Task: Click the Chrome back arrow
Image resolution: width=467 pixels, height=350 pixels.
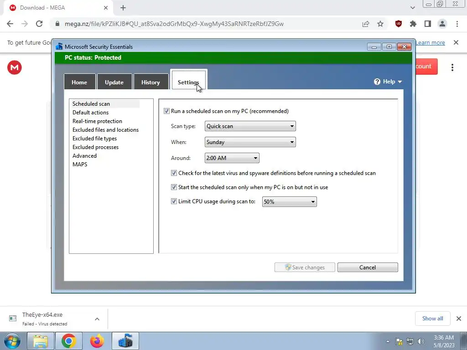Action: click(x=10, y=24)
